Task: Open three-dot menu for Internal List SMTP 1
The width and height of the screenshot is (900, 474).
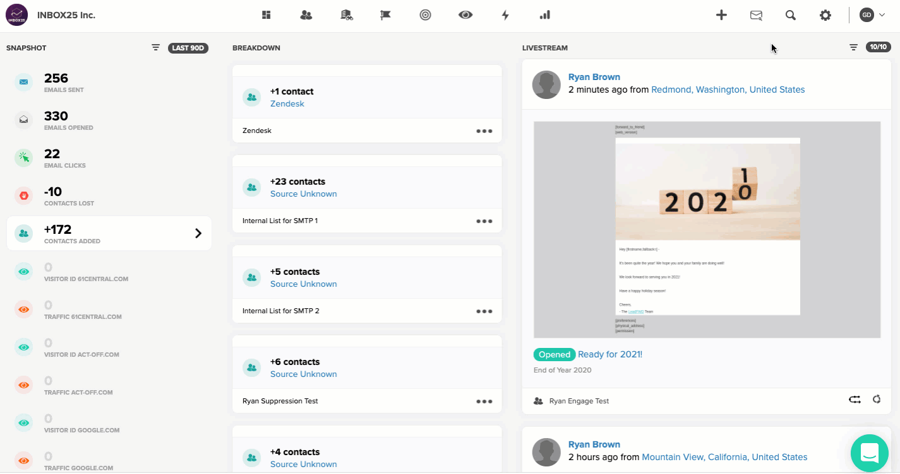Action: coord(484,221)
